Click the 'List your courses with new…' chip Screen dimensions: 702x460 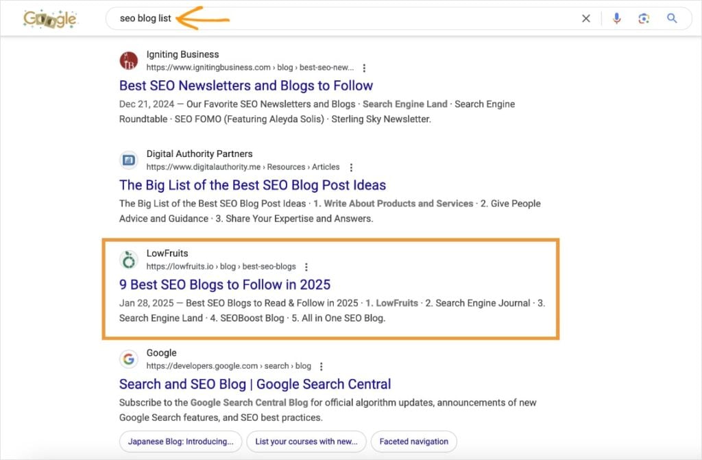point(306,441)
